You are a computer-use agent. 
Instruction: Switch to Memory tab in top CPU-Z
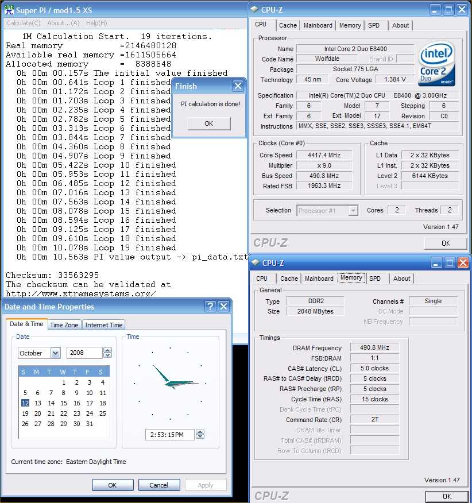(350, 25)
